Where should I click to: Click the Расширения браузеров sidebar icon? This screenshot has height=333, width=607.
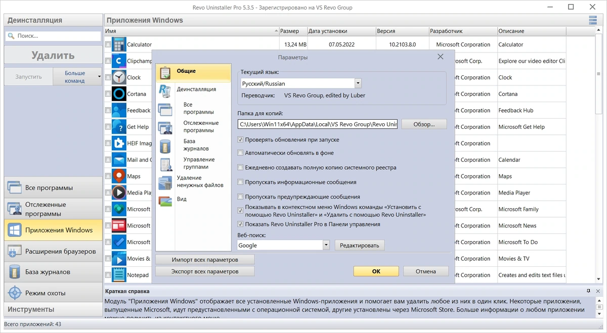[x=15, y=251]
